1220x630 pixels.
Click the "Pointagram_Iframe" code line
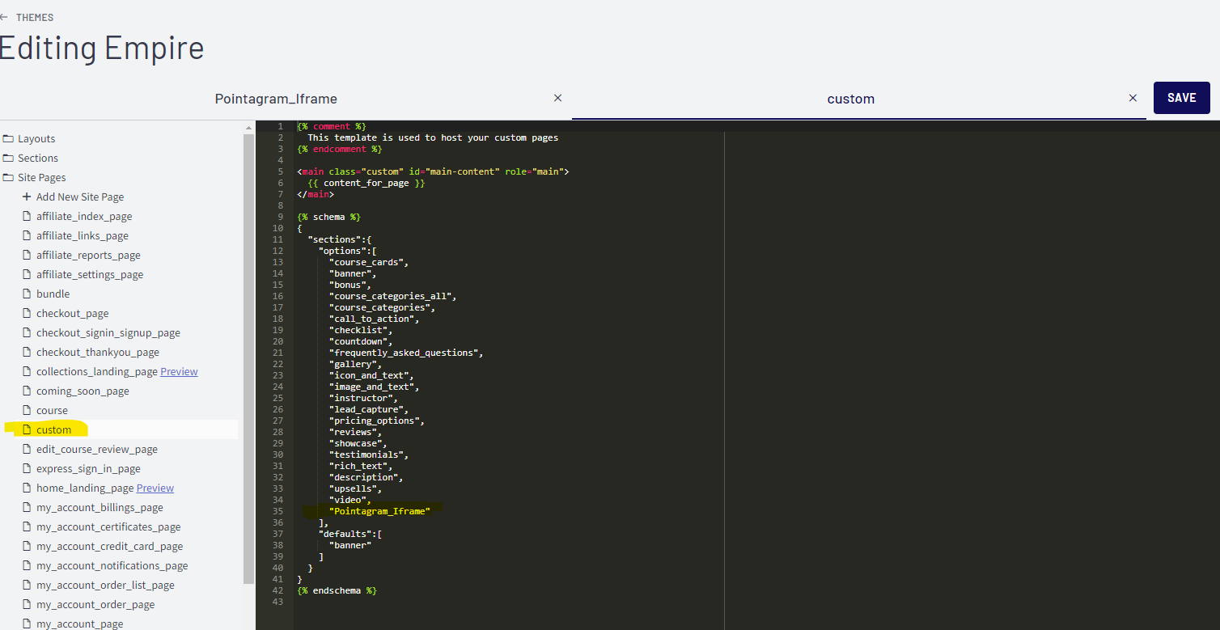click(379, 511)
